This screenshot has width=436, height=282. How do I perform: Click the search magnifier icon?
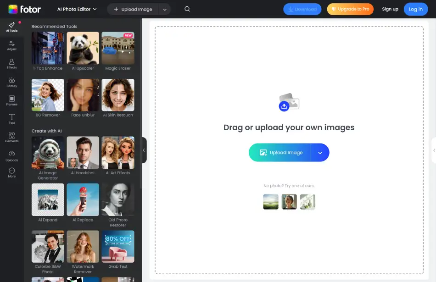[x=187, y=9]
